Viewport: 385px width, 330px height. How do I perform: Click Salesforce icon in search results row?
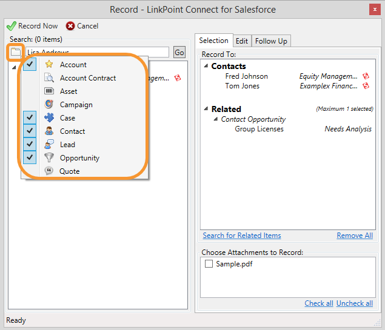coord(178,78)
